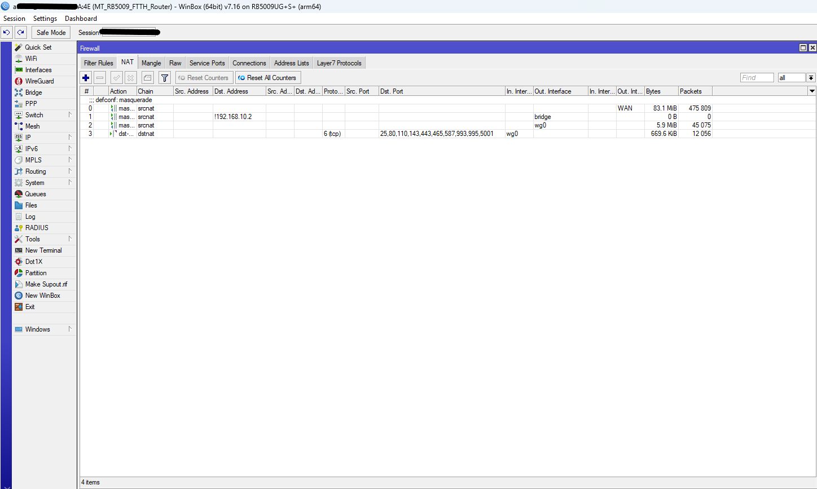This screenshot has height=489, width=817.
Task: Open the Queues menu
Action: pos(36,194)
